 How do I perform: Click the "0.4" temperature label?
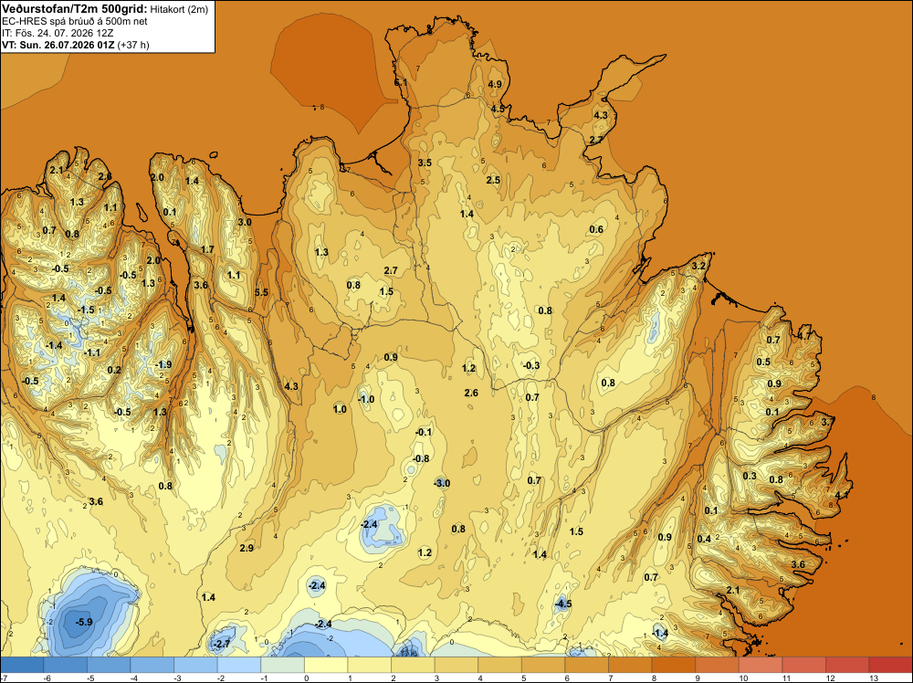[x=704, y=539]
